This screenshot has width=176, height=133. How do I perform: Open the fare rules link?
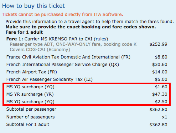coord(101,39)
